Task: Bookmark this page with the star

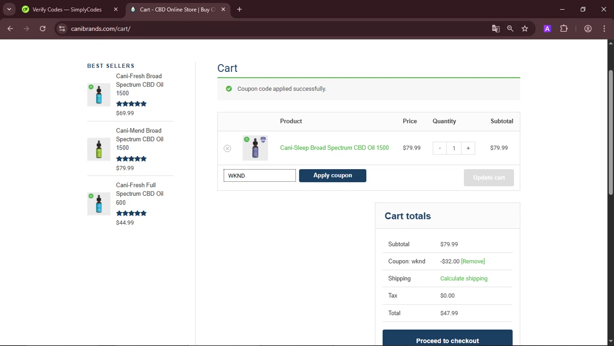Action: click(525, 29)
